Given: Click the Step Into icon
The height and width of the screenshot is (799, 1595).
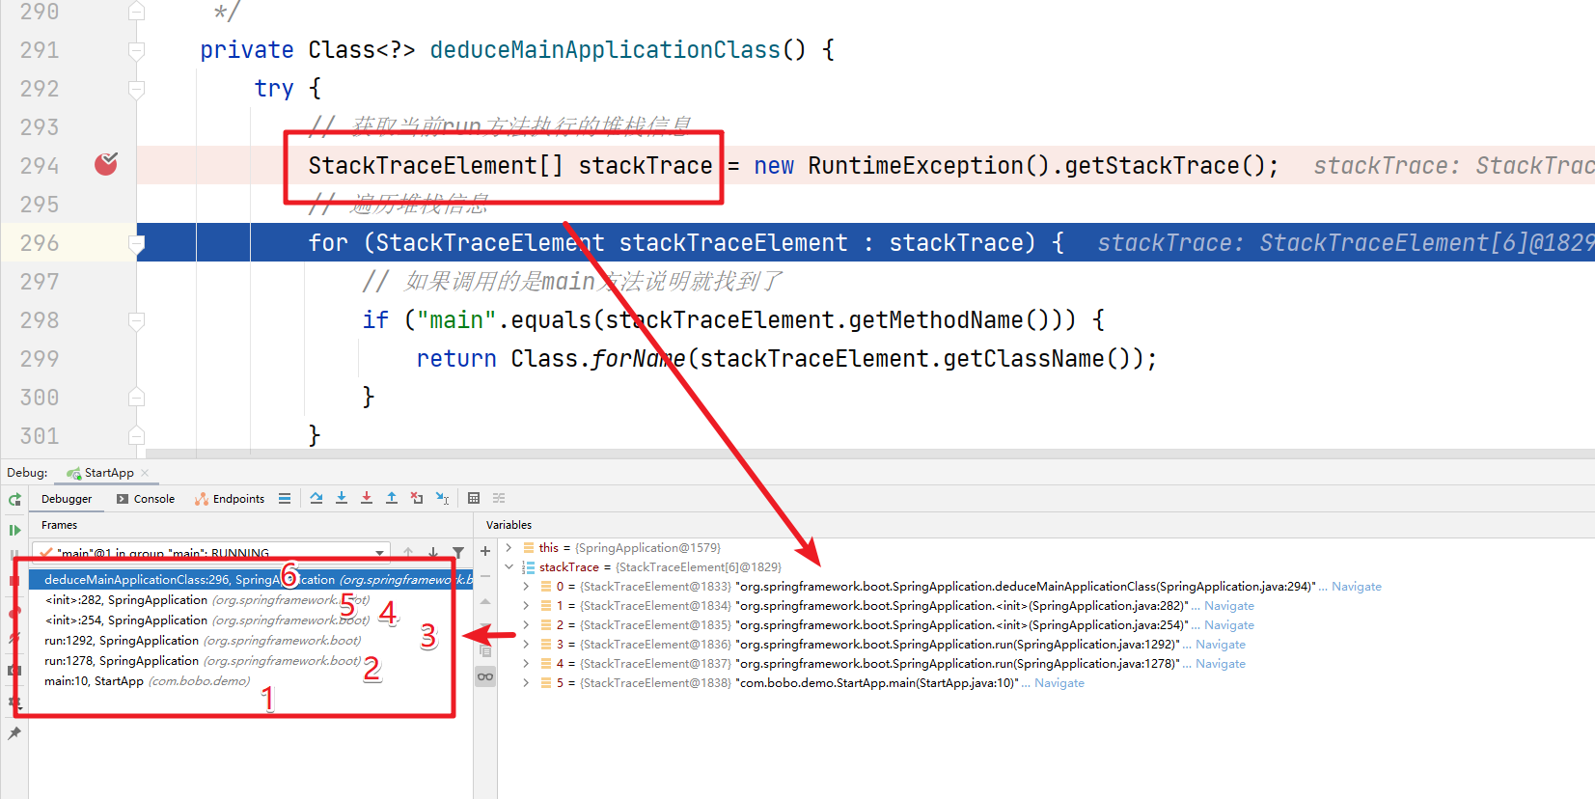Looking at the screenshot, I should tap(342, 498).
